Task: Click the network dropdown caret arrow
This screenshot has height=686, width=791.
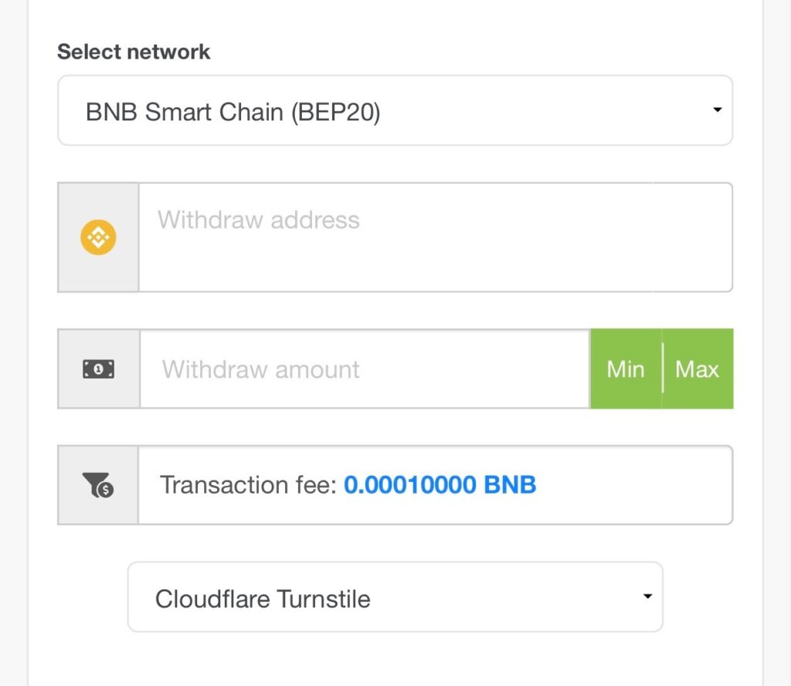Action: click(717, 110)
